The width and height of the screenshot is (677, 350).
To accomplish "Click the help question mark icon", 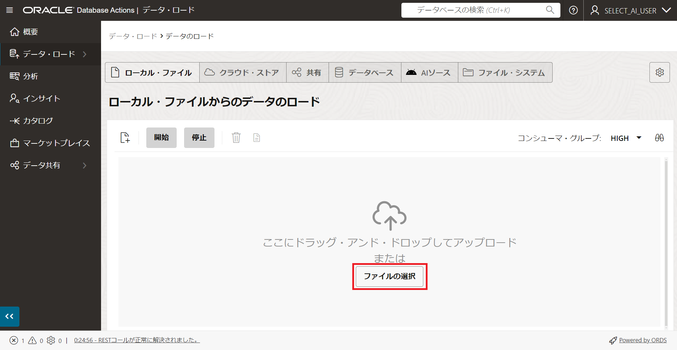I will coord(573,10).
